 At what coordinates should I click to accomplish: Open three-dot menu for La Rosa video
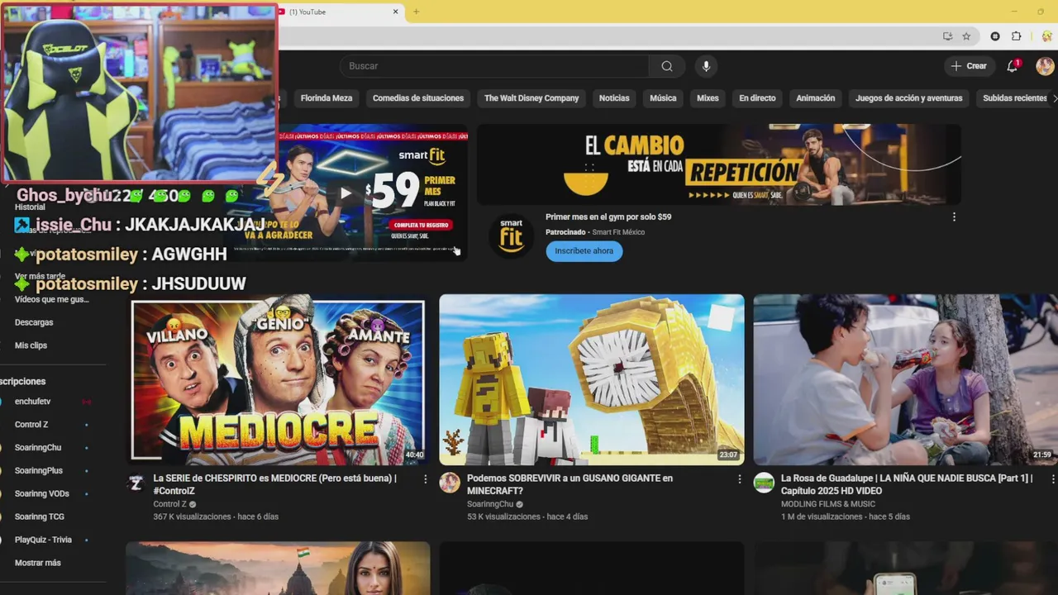click(1053, 479)
